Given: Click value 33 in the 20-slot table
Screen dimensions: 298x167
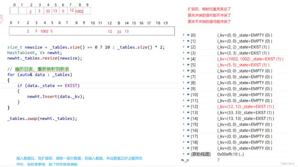Looking at the screenshot, I should point(119,32).
